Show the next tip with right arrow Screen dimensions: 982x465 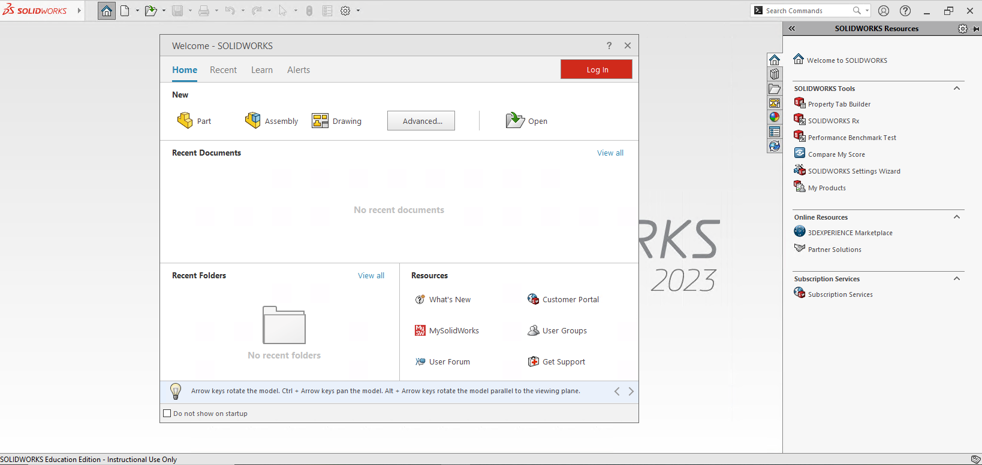tap(631, 391)
